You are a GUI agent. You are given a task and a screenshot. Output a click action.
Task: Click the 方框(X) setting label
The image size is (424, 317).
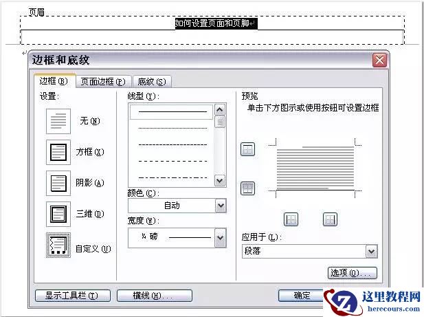click(x=90, y=152)
